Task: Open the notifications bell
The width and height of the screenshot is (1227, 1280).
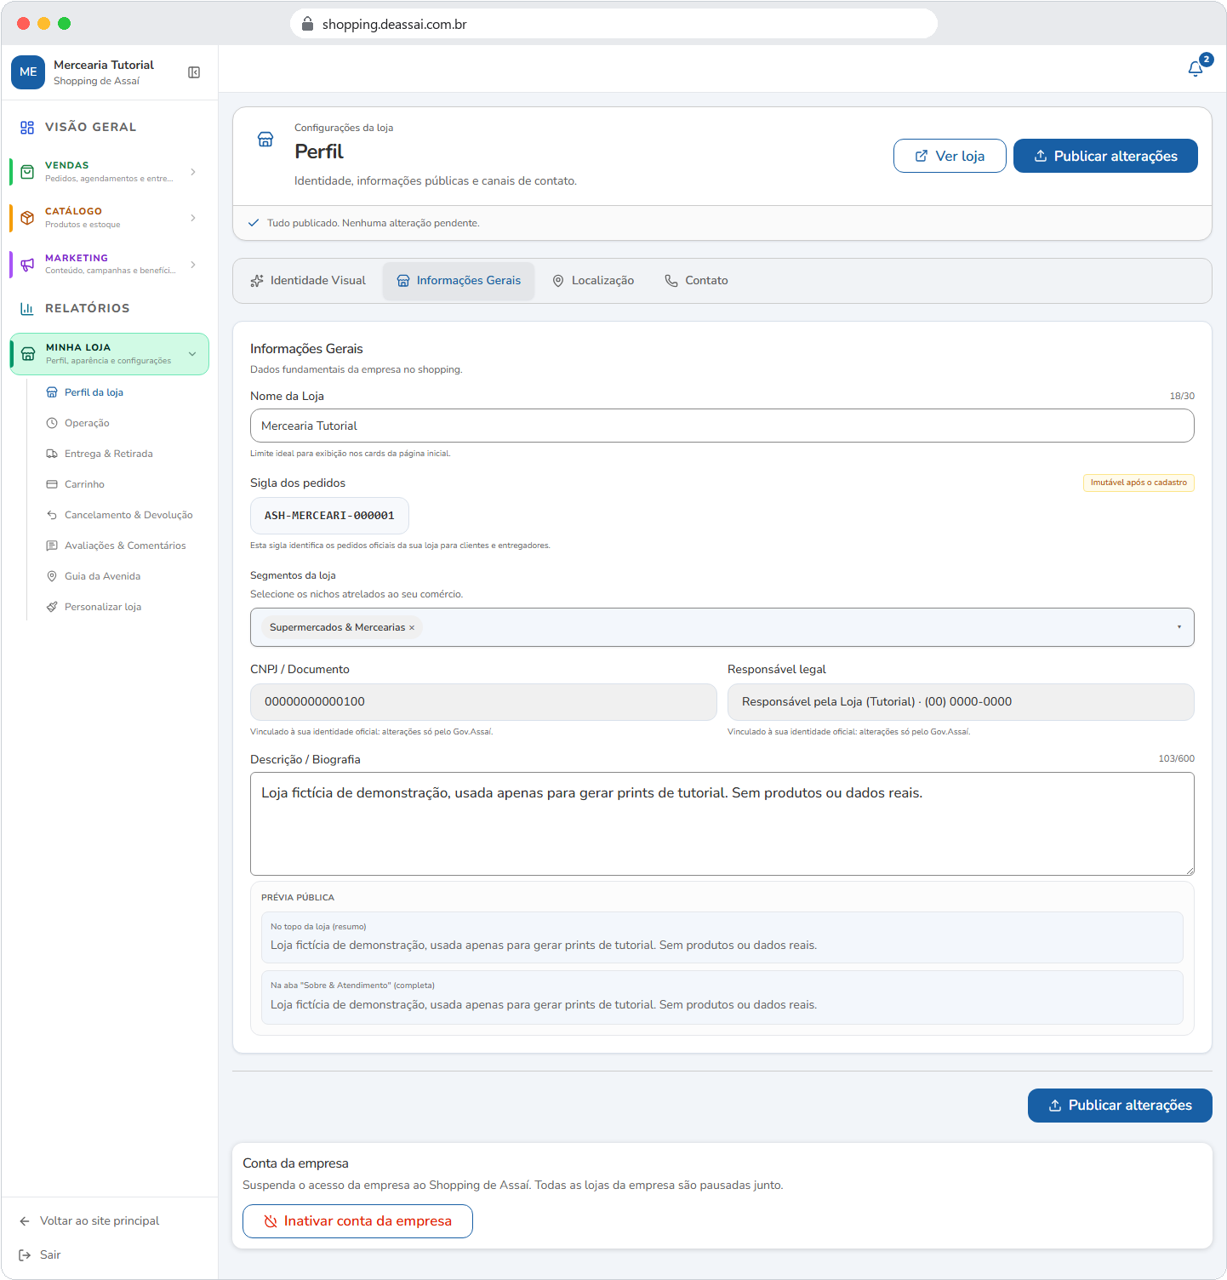Action: tap(1196, 68)
